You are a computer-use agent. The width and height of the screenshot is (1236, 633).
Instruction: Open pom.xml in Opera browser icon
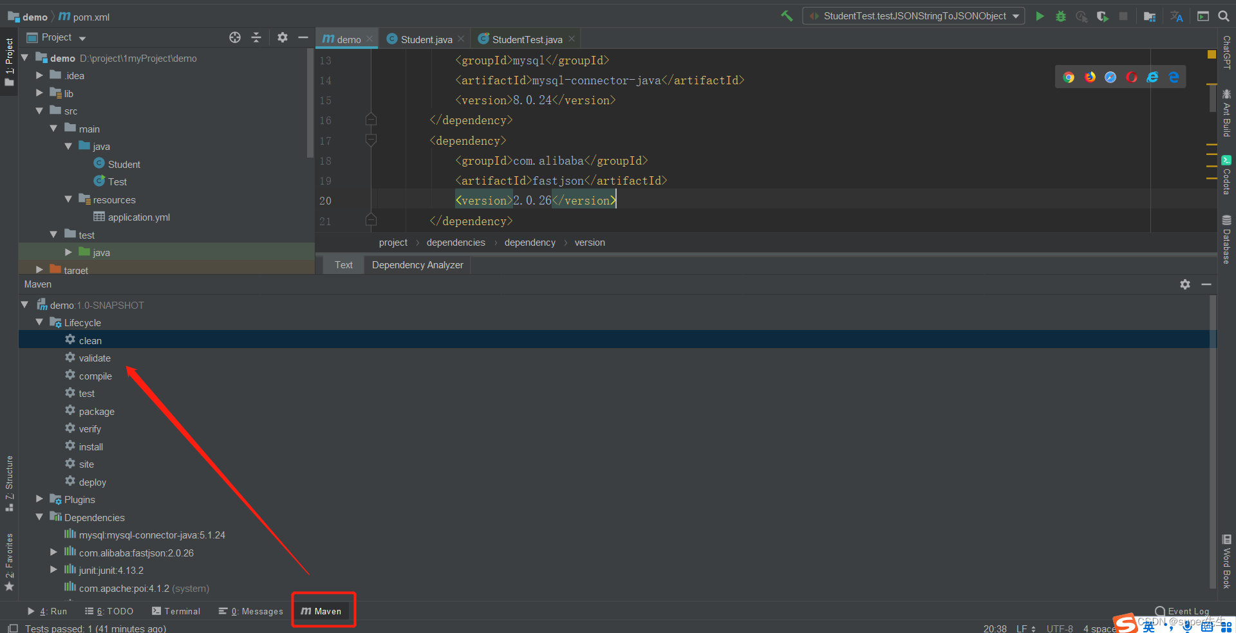click(x=1132, y=77)
